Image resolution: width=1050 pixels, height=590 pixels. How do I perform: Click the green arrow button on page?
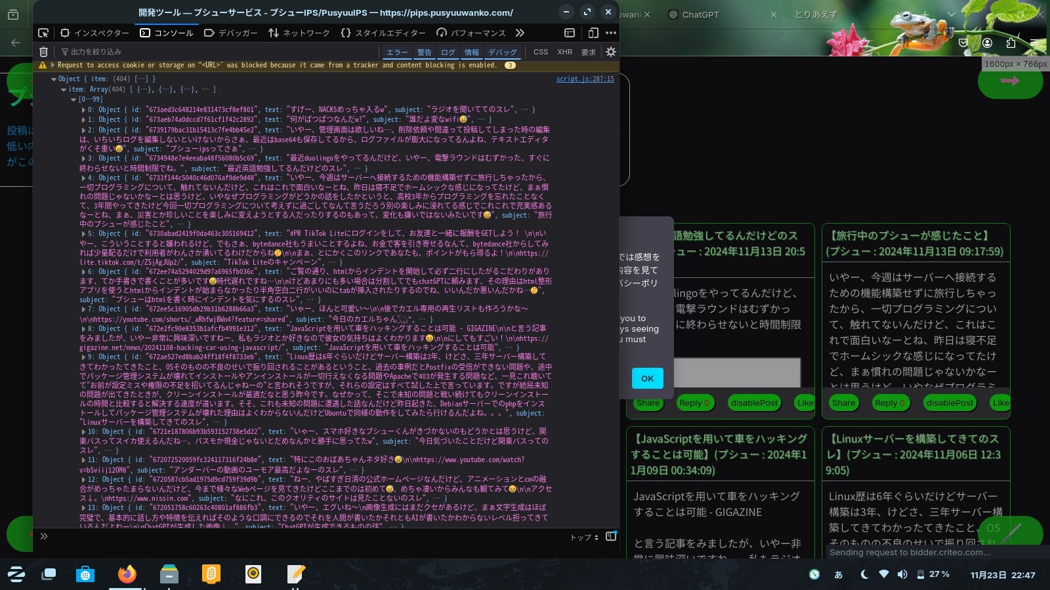[x=1010, y=81]
